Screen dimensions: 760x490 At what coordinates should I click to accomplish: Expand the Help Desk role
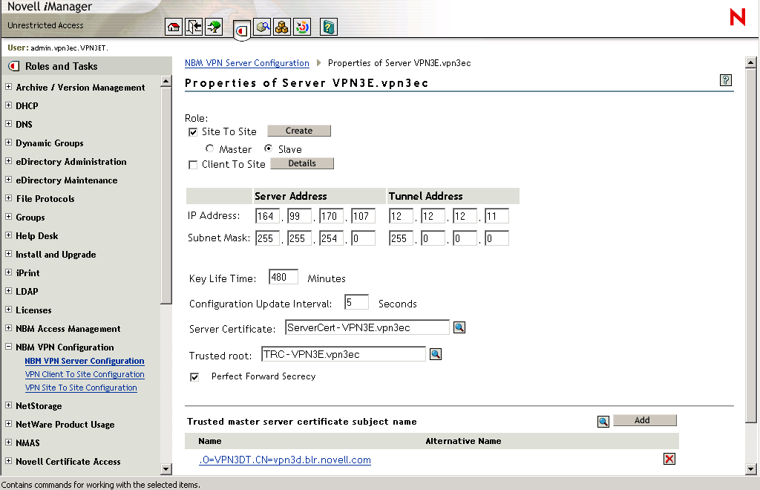(8, 235)
